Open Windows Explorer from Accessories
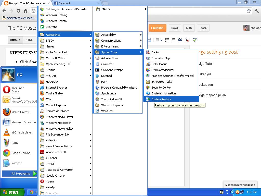The height and width of the screenshot is (196, 261). pos(118,105)
